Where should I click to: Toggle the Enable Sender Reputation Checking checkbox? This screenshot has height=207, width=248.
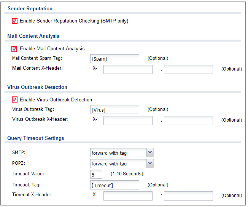point(14,21)
